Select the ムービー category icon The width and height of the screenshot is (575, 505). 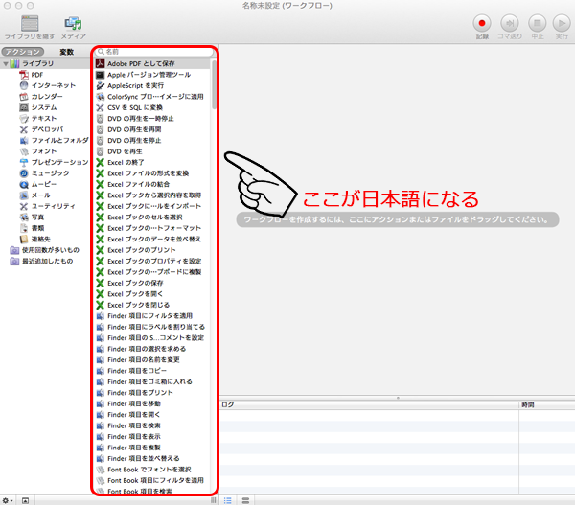tap(24, 185)
